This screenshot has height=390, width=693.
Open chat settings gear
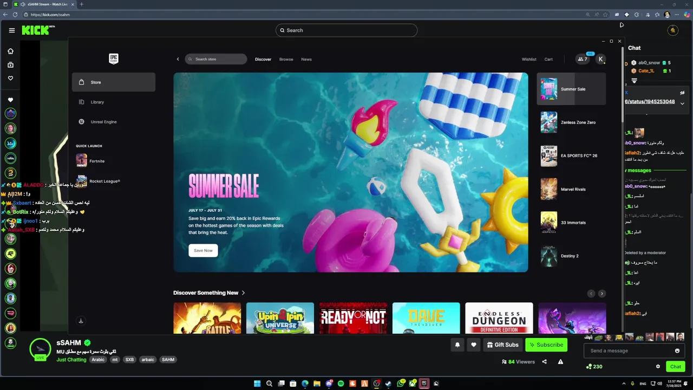658,367
